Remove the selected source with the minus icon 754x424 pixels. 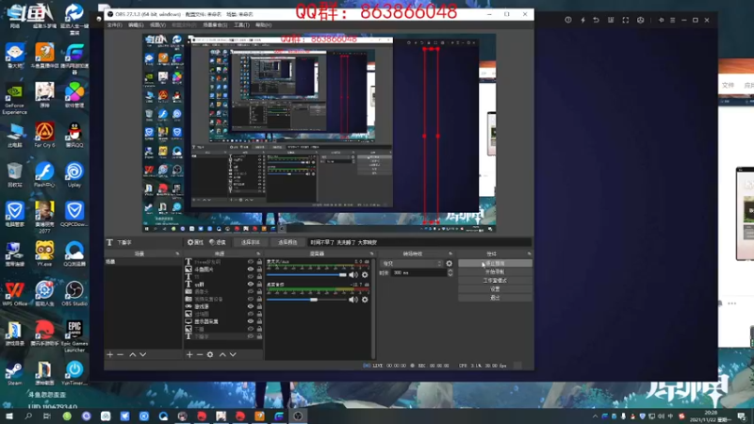(200, 354)
